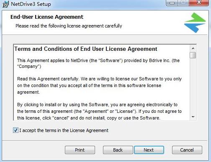This screenshot has width=211, height=162.
Task: Minimize the NetDrive3 Setup window
Action: (172, 3)
